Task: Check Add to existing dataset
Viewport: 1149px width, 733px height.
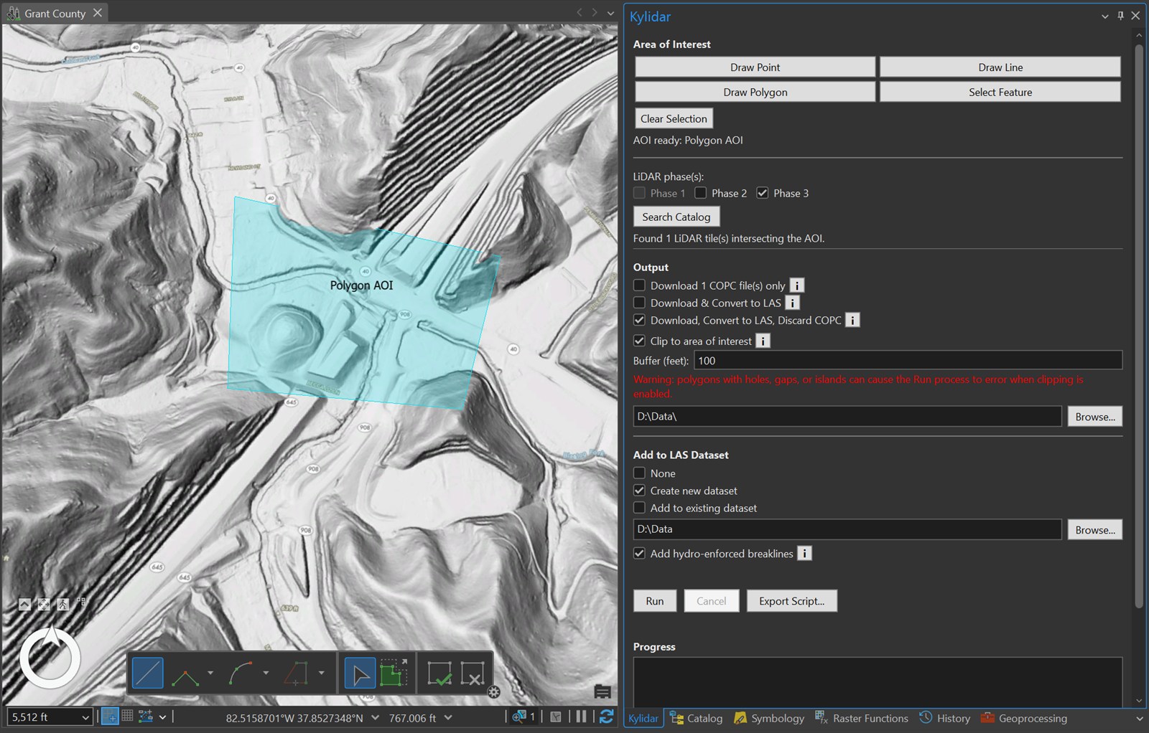Action: (x=639, y=508)
